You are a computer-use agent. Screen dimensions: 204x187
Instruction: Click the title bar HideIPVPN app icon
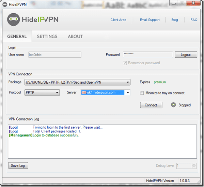[5, 4]
